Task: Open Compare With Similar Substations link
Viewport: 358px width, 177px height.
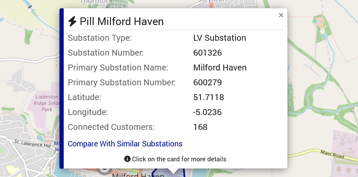Action: pos(125,143)
